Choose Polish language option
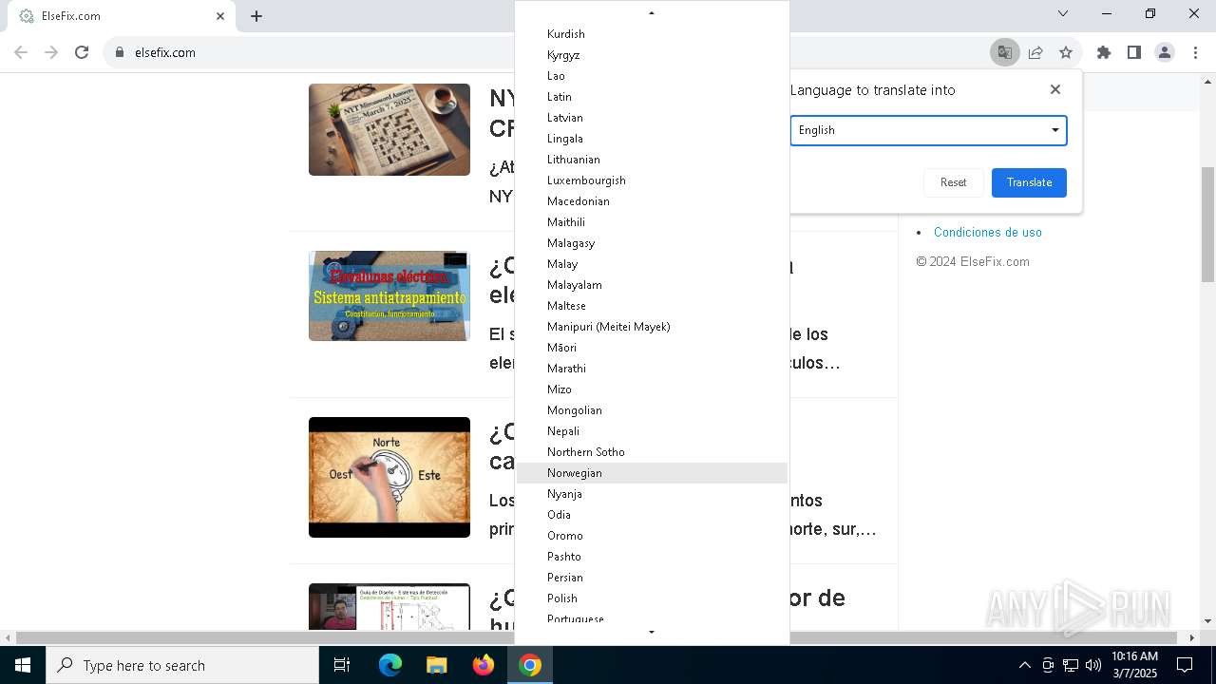1216x684 pixels. (x=652, y=598)
